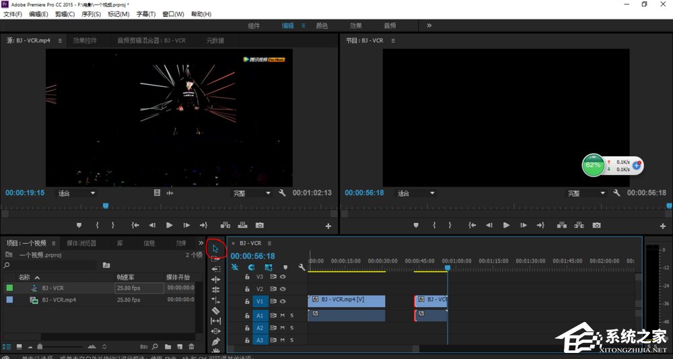This screenshot has width=673, height=359.
Task: Toggle Linked Selection in timeline
Action: coord(269,267)
